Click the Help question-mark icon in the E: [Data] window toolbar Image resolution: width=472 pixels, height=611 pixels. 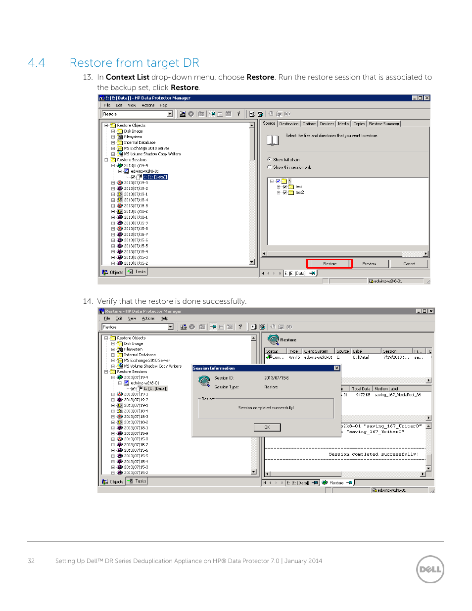(238, 114)
